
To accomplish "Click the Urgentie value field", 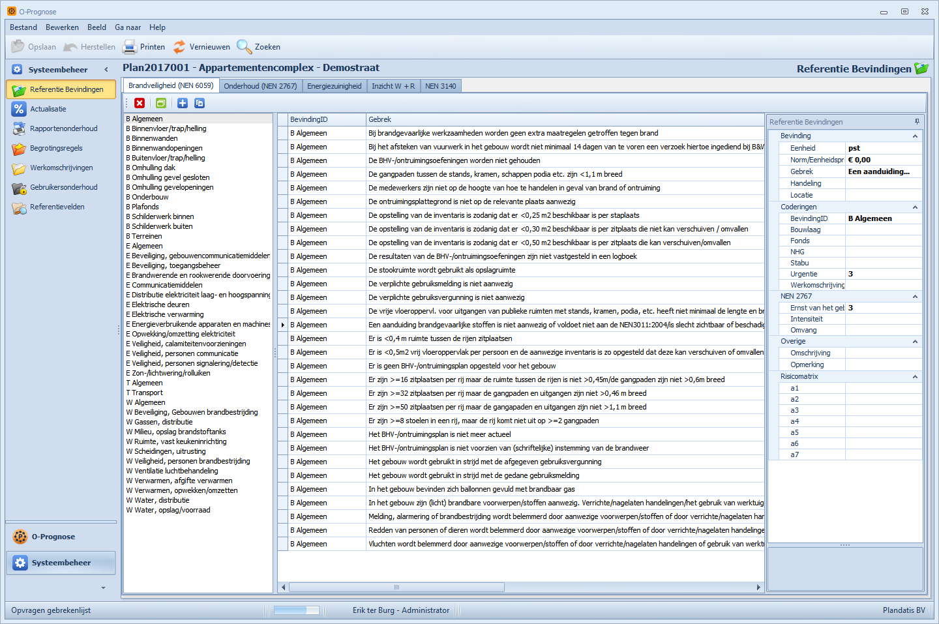I will pyautogui.click(x=884, y=274).
